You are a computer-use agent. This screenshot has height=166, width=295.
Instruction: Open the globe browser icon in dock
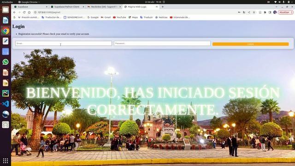pos(6,114)
